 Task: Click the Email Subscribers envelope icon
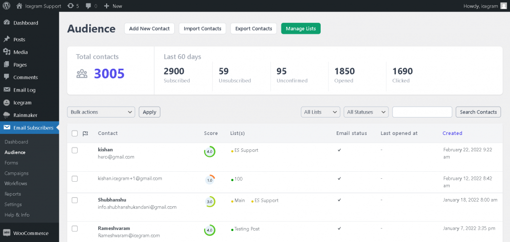tap(6, 127)
